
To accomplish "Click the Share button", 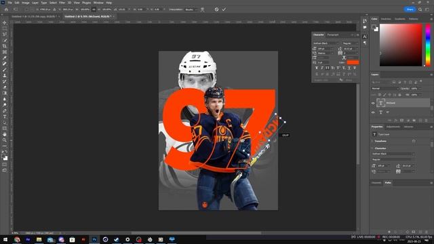I will point(410,9).
